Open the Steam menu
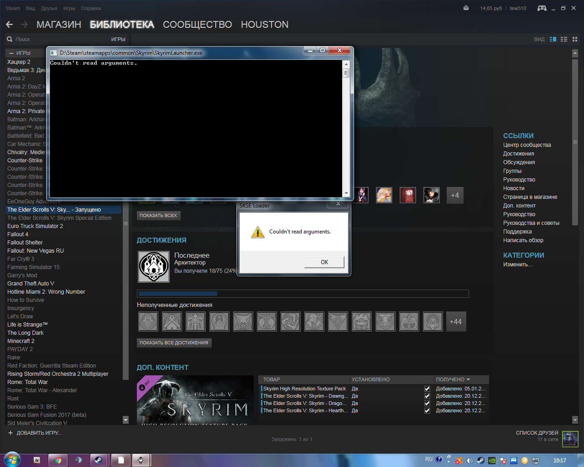 (13, 8)
